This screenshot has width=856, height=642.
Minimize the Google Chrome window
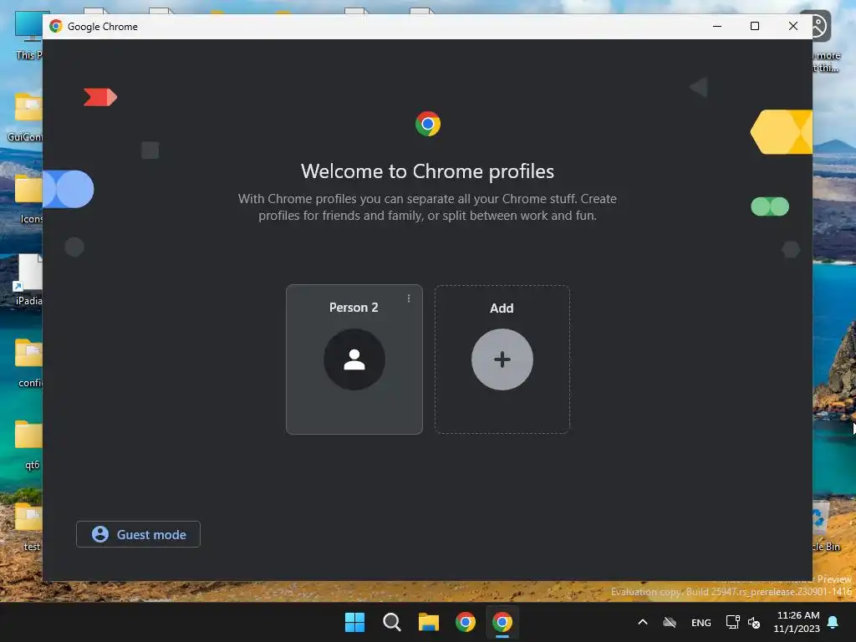[x=717, y=26]
